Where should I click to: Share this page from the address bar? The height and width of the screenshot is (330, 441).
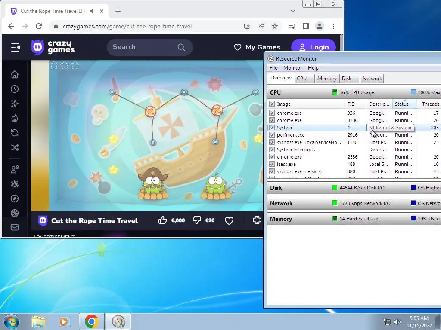(x=261, y=26)
